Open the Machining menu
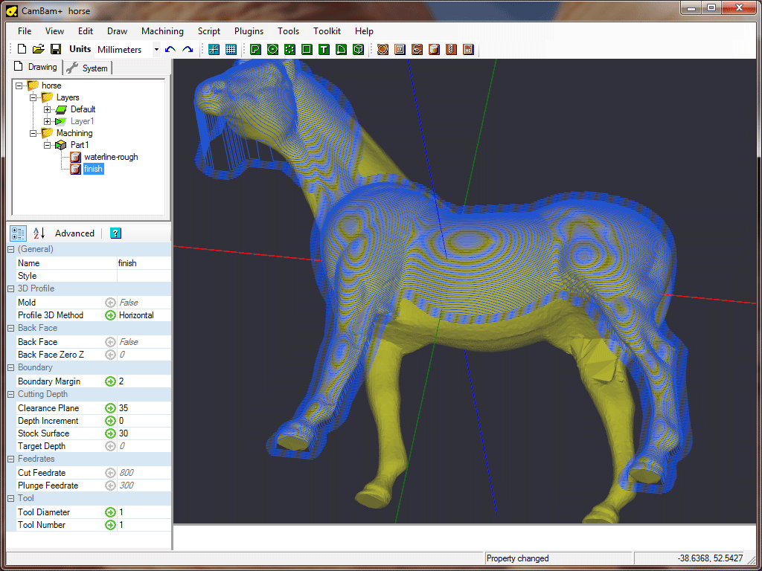Image resolution: width=762 pixels, height=571 pixels. pos(162,31)
